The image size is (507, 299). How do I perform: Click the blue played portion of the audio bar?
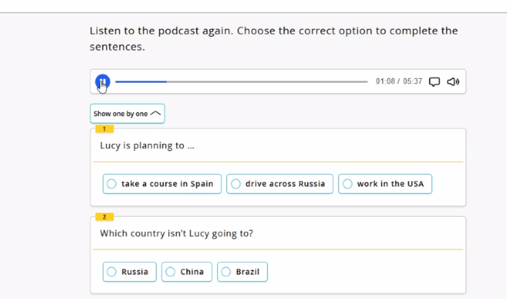coord(141,82)
